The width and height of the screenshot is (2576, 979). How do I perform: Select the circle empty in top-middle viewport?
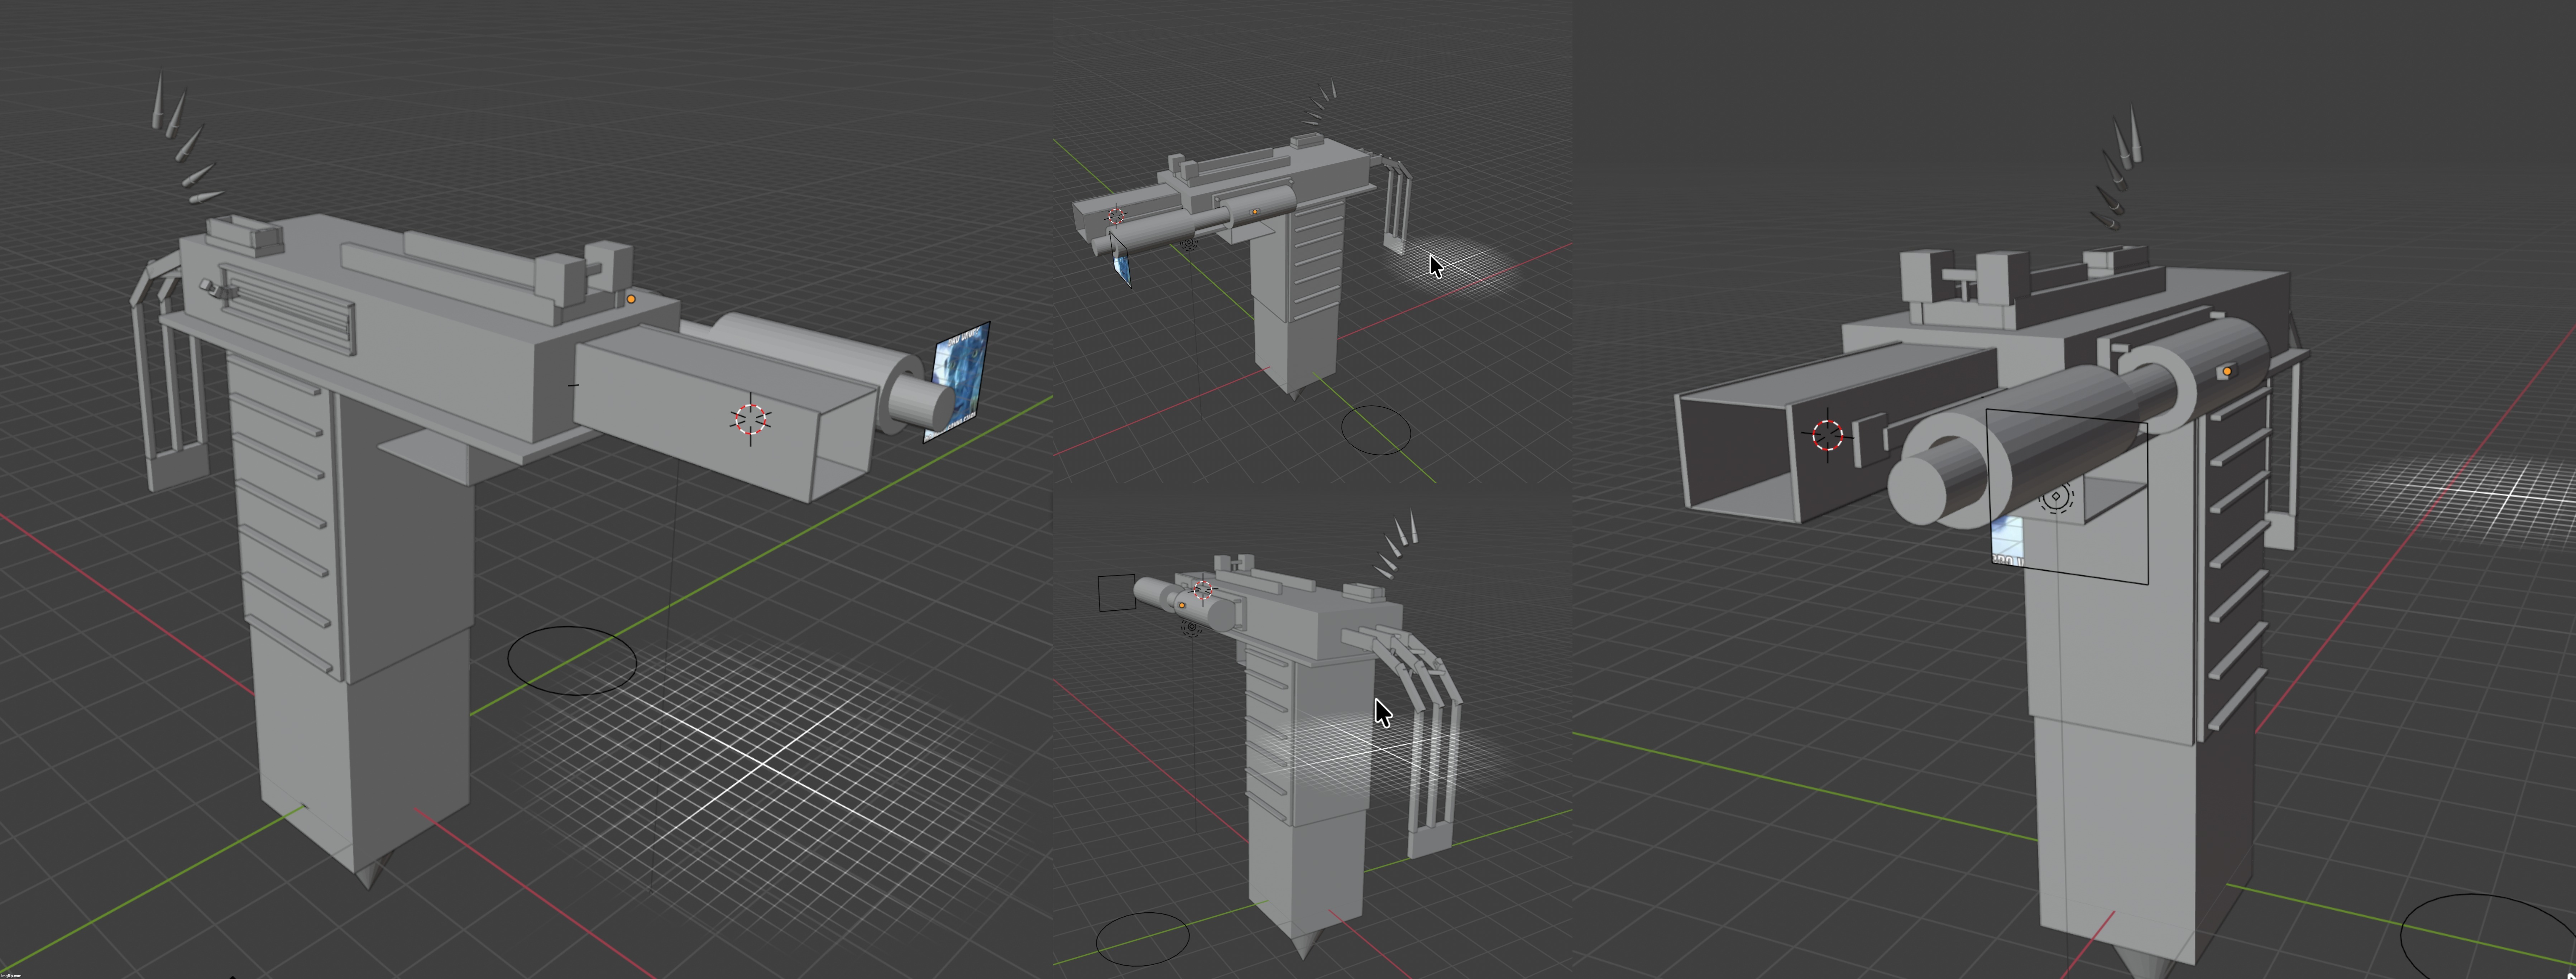point(1376,430)
